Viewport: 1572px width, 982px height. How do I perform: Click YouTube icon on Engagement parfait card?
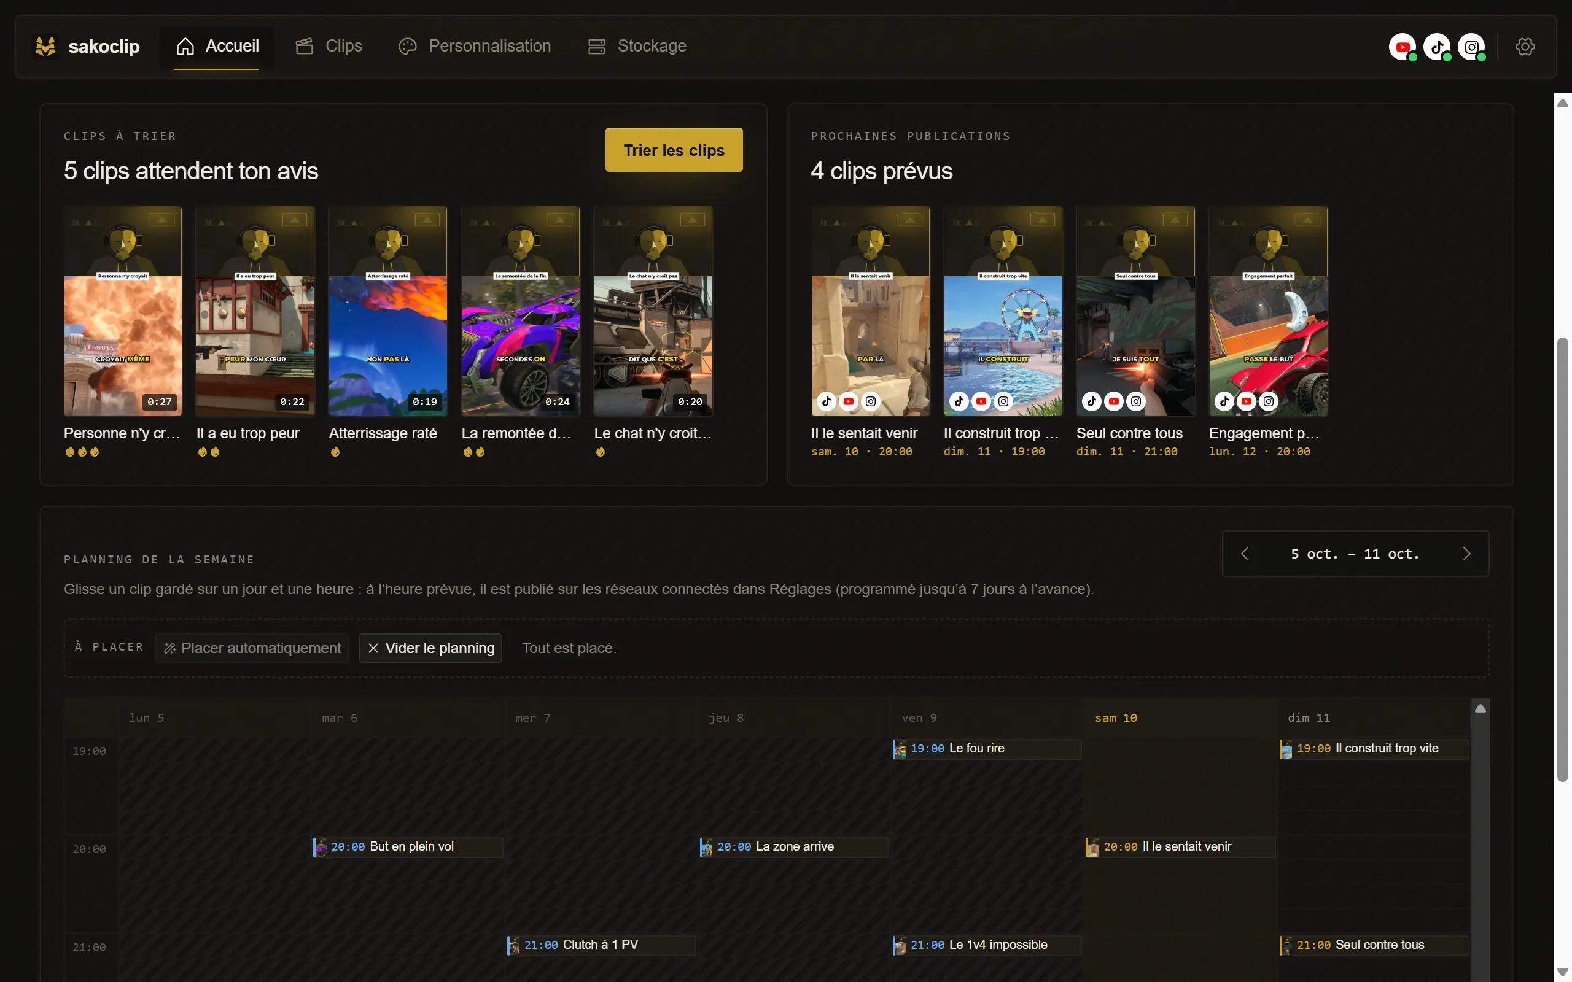(x=1246, y=401)
